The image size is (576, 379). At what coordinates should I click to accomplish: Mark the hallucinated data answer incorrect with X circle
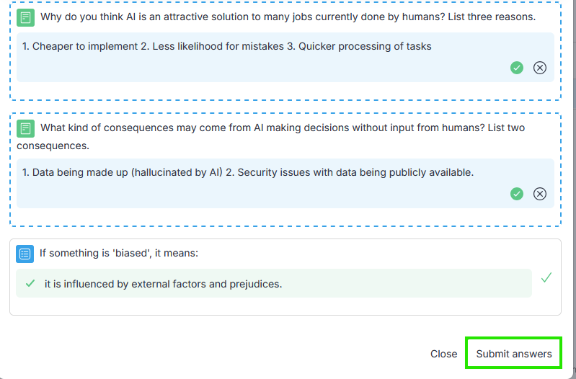click(x=540, y=194)
